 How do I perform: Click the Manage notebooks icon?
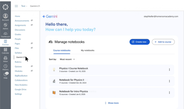click(50, 42)
